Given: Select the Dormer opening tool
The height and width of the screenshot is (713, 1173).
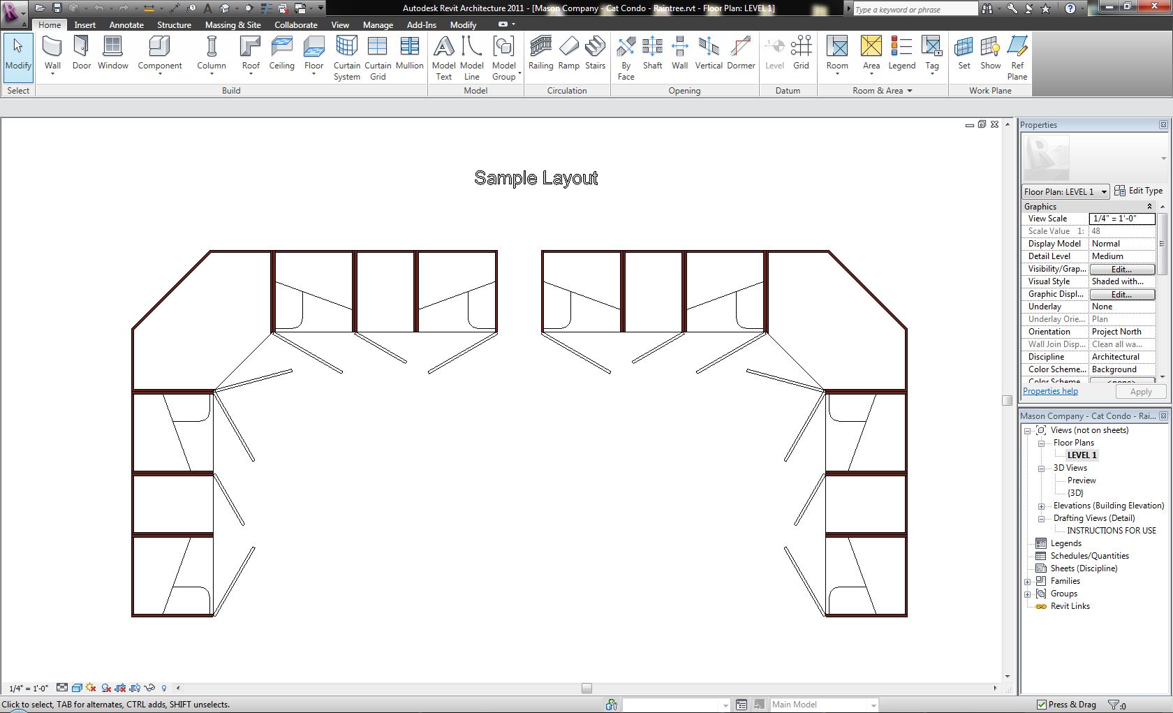Looking at the screenshot, I should pos(741,53).
